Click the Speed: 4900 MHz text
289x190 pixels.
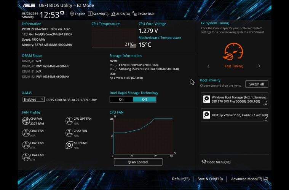pyautogui.click(x=34, y=40)
